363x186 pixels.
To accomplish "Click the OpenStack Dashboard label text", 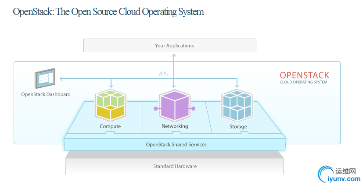I will point(46,94).
